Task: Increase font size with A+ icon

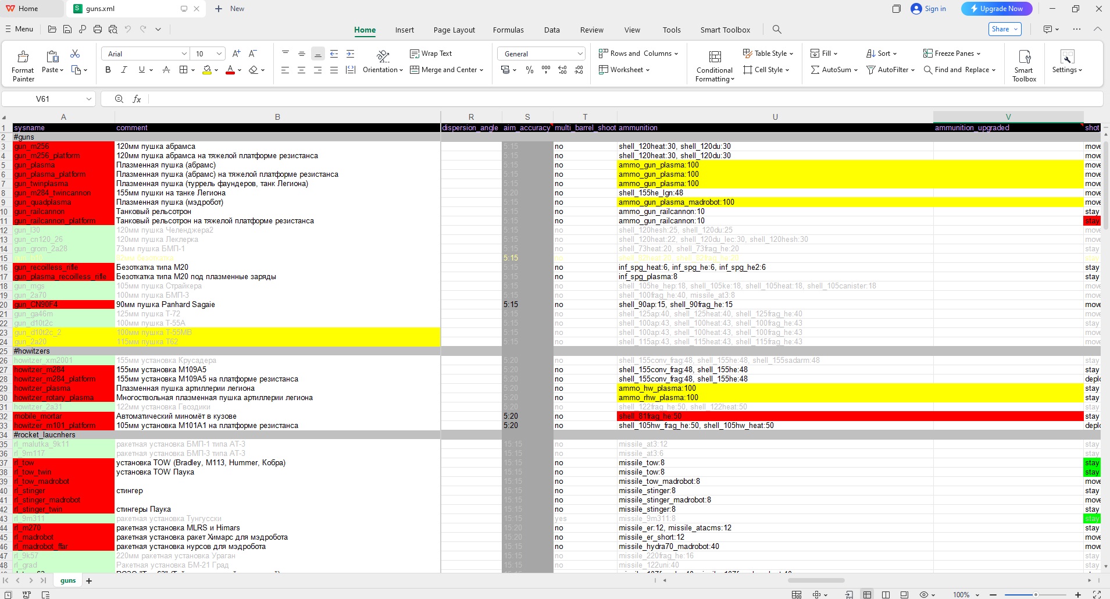Action: click(x=236, y=54)
